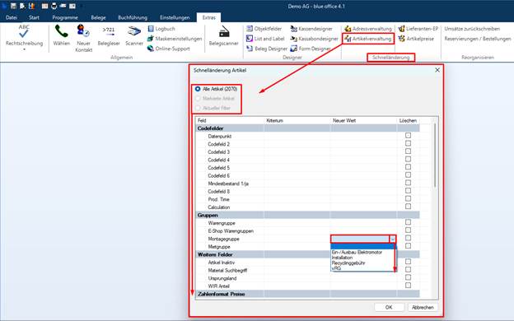The width and height of the screenshot is (514, 321).
Task: Create a Neuer Kontakt entry
Action: point(83,38)
